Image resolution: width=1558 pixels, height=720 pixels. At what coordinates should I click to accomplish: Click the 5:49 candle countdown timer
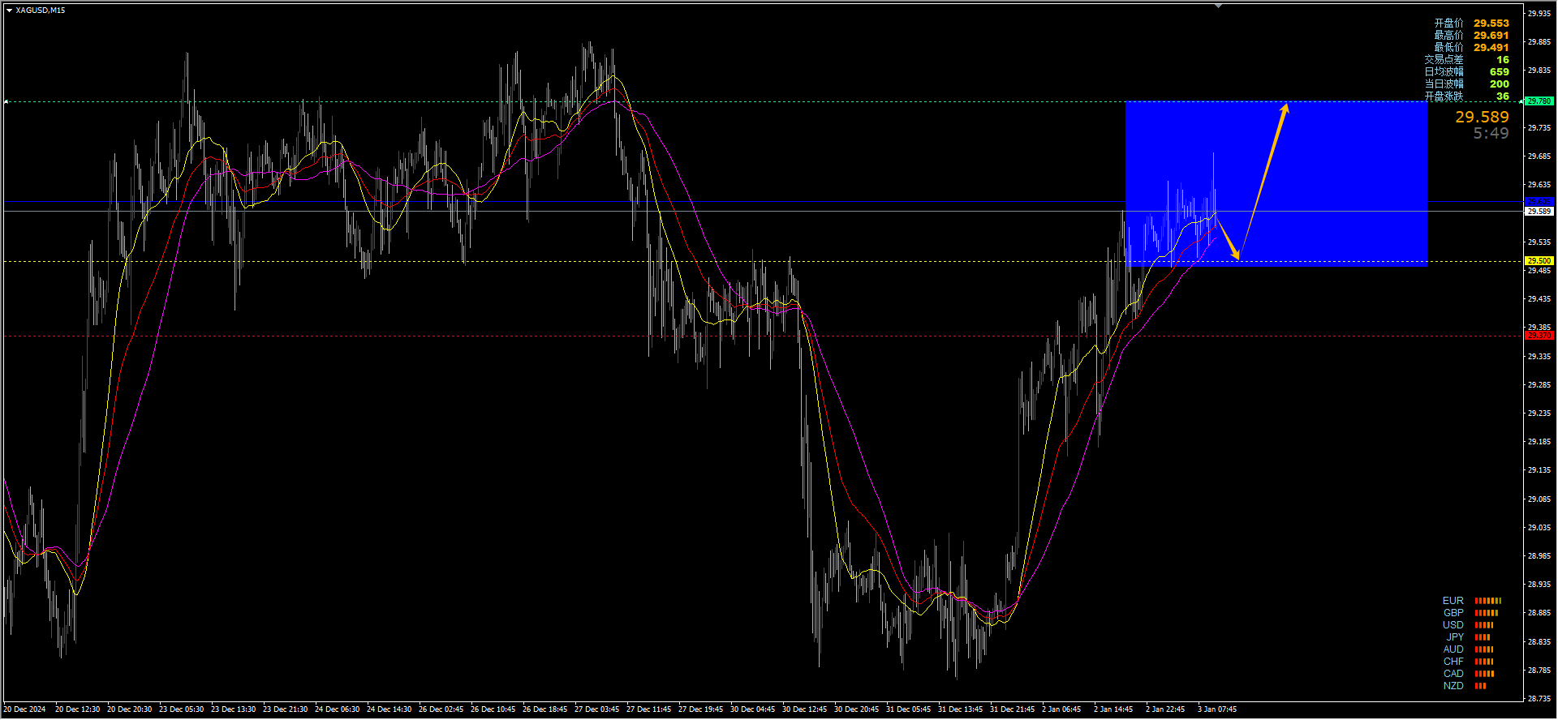[x=1491, y=134]
